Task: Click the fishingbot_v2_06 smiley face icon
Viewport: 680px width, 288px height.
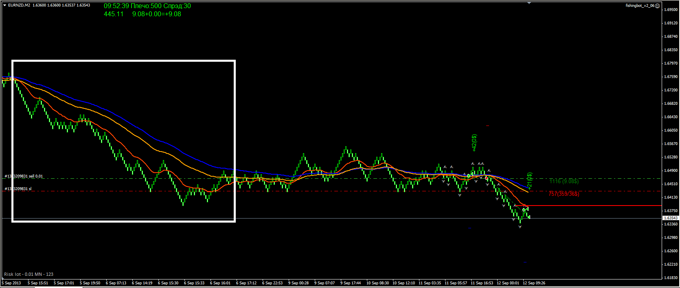Action: 658,6
